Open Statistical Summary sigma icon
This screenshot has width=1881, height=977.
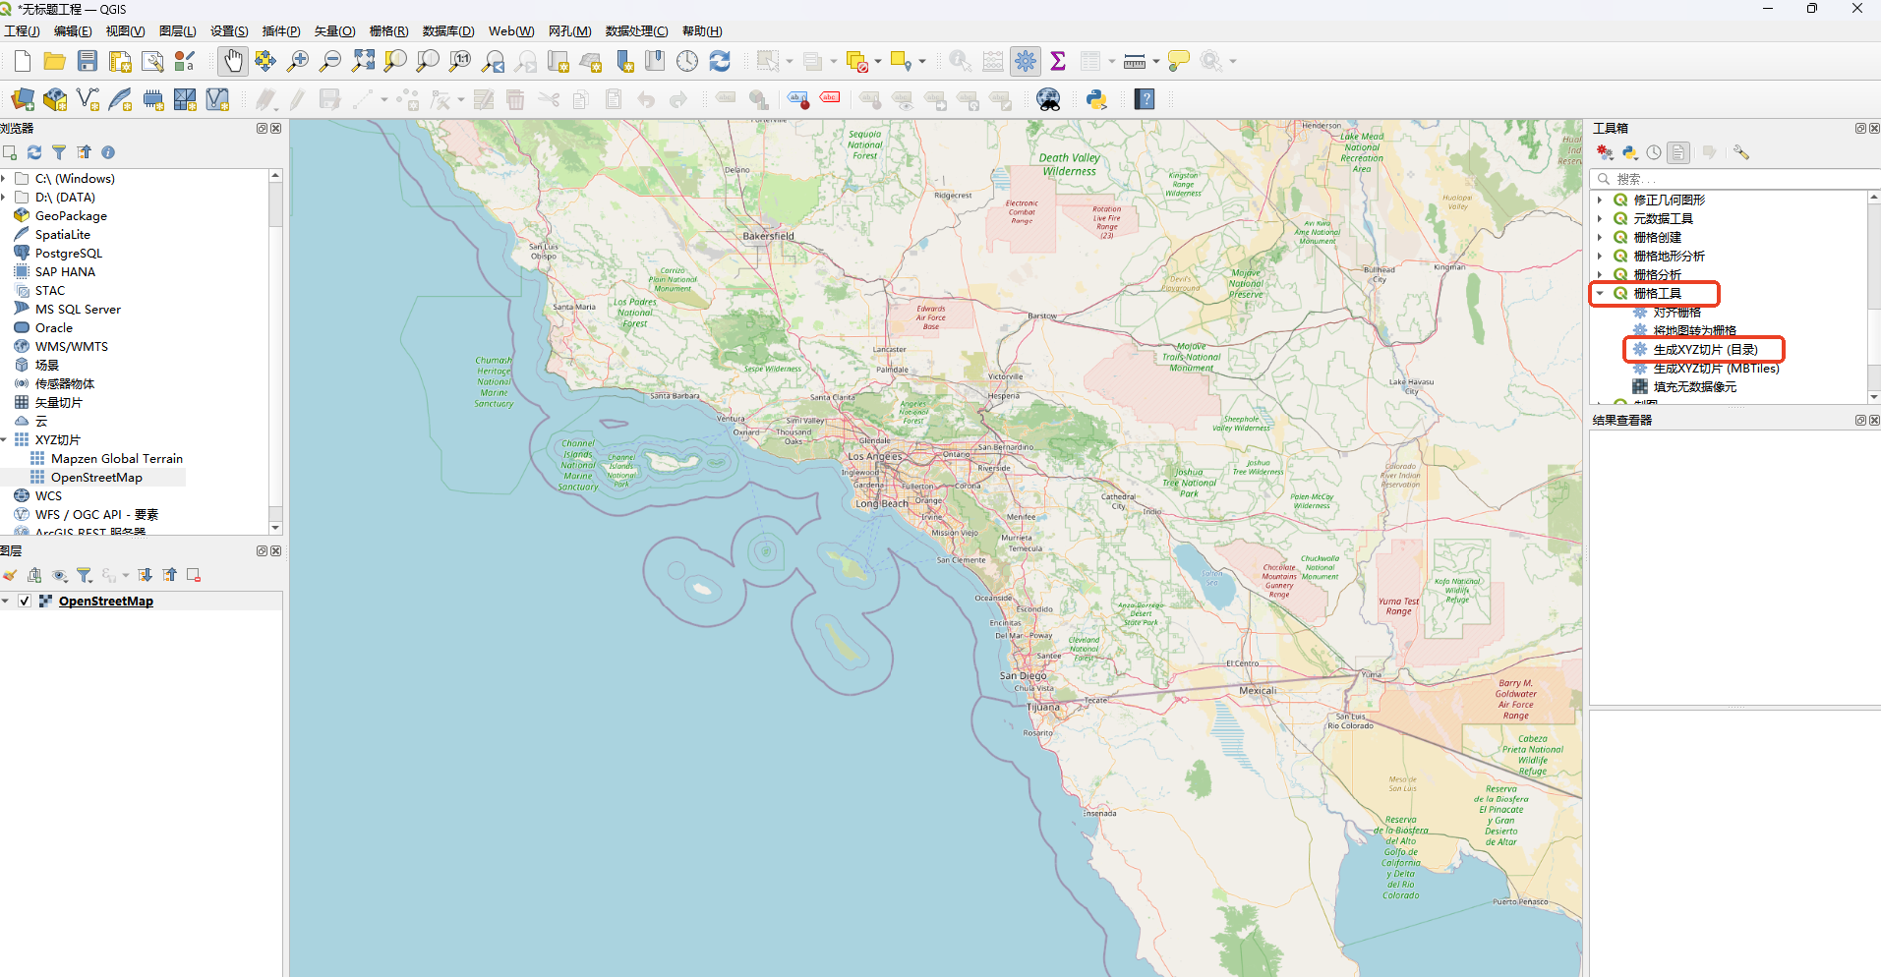[x=1058, y=61]
